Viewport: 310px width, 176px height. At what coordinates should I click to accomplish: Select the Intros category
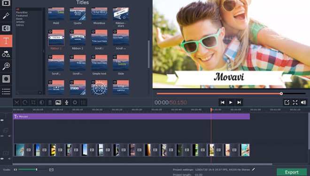click(x=20, y=25)
